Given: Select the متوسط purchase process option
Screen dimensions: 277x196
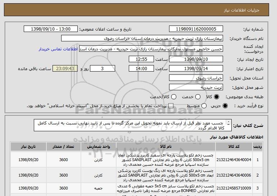Looking at the screenshot, I should coord(204,106).
